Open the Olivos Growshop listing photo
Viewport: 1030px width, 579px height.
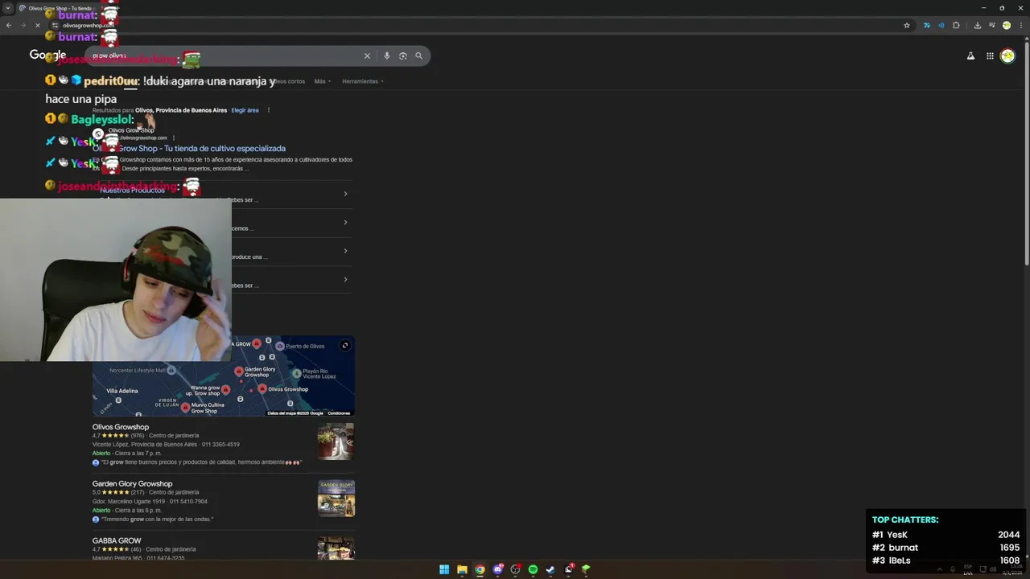point(336,441)
